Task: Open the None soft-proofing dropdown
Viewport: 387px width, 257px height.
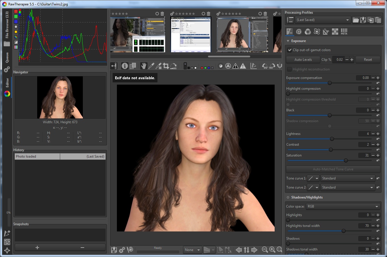Action: [x=192, y=250]
